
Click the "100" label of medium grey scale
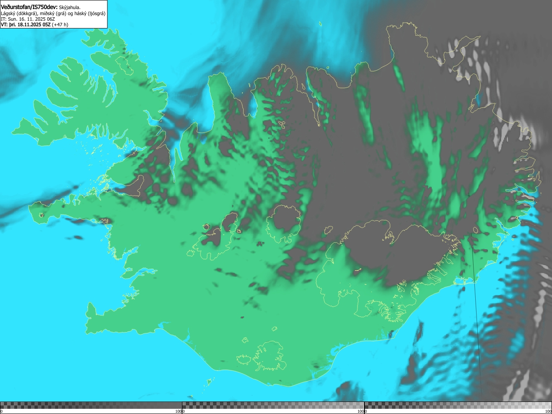tap(360, 411)
